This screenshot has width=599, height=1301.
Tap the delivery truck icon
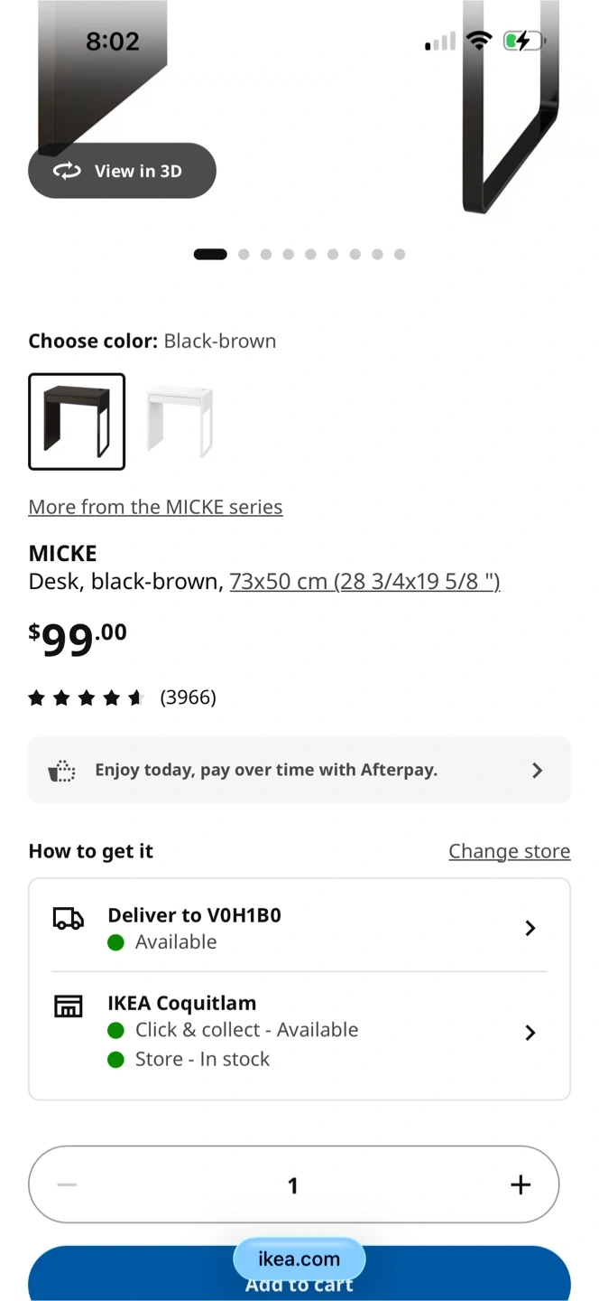coord(69,920)
